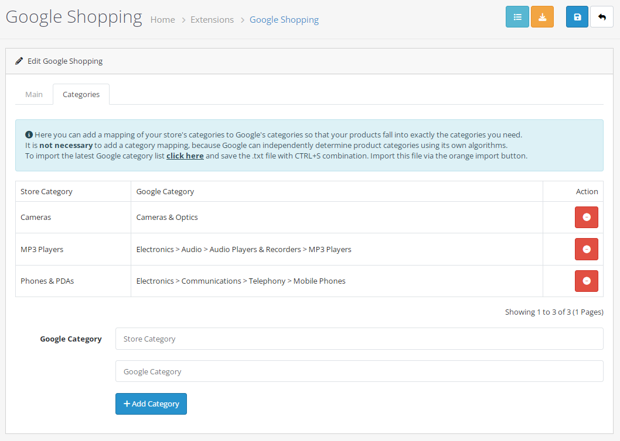620x441 pixels.
Task: Focus the Google Category input field
Action: [x=359, y=371]
